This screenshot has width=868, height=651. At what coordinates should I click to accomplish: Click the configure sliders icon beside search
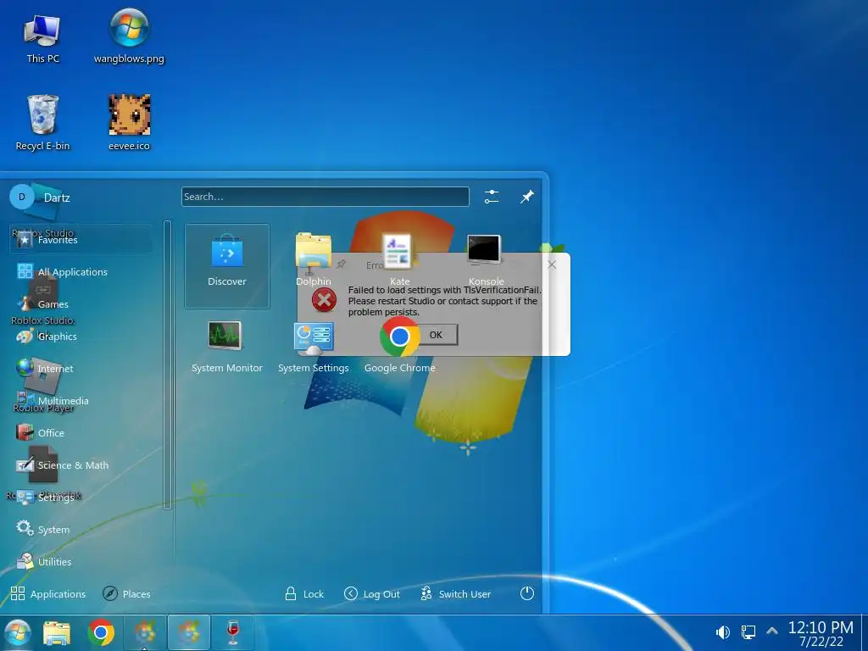click(x=491, y=197)
